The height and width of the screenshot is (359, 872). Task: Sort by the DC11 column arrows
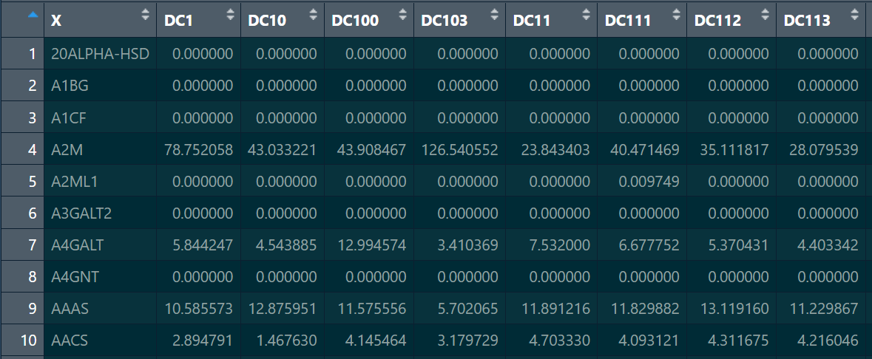[587, 15]
